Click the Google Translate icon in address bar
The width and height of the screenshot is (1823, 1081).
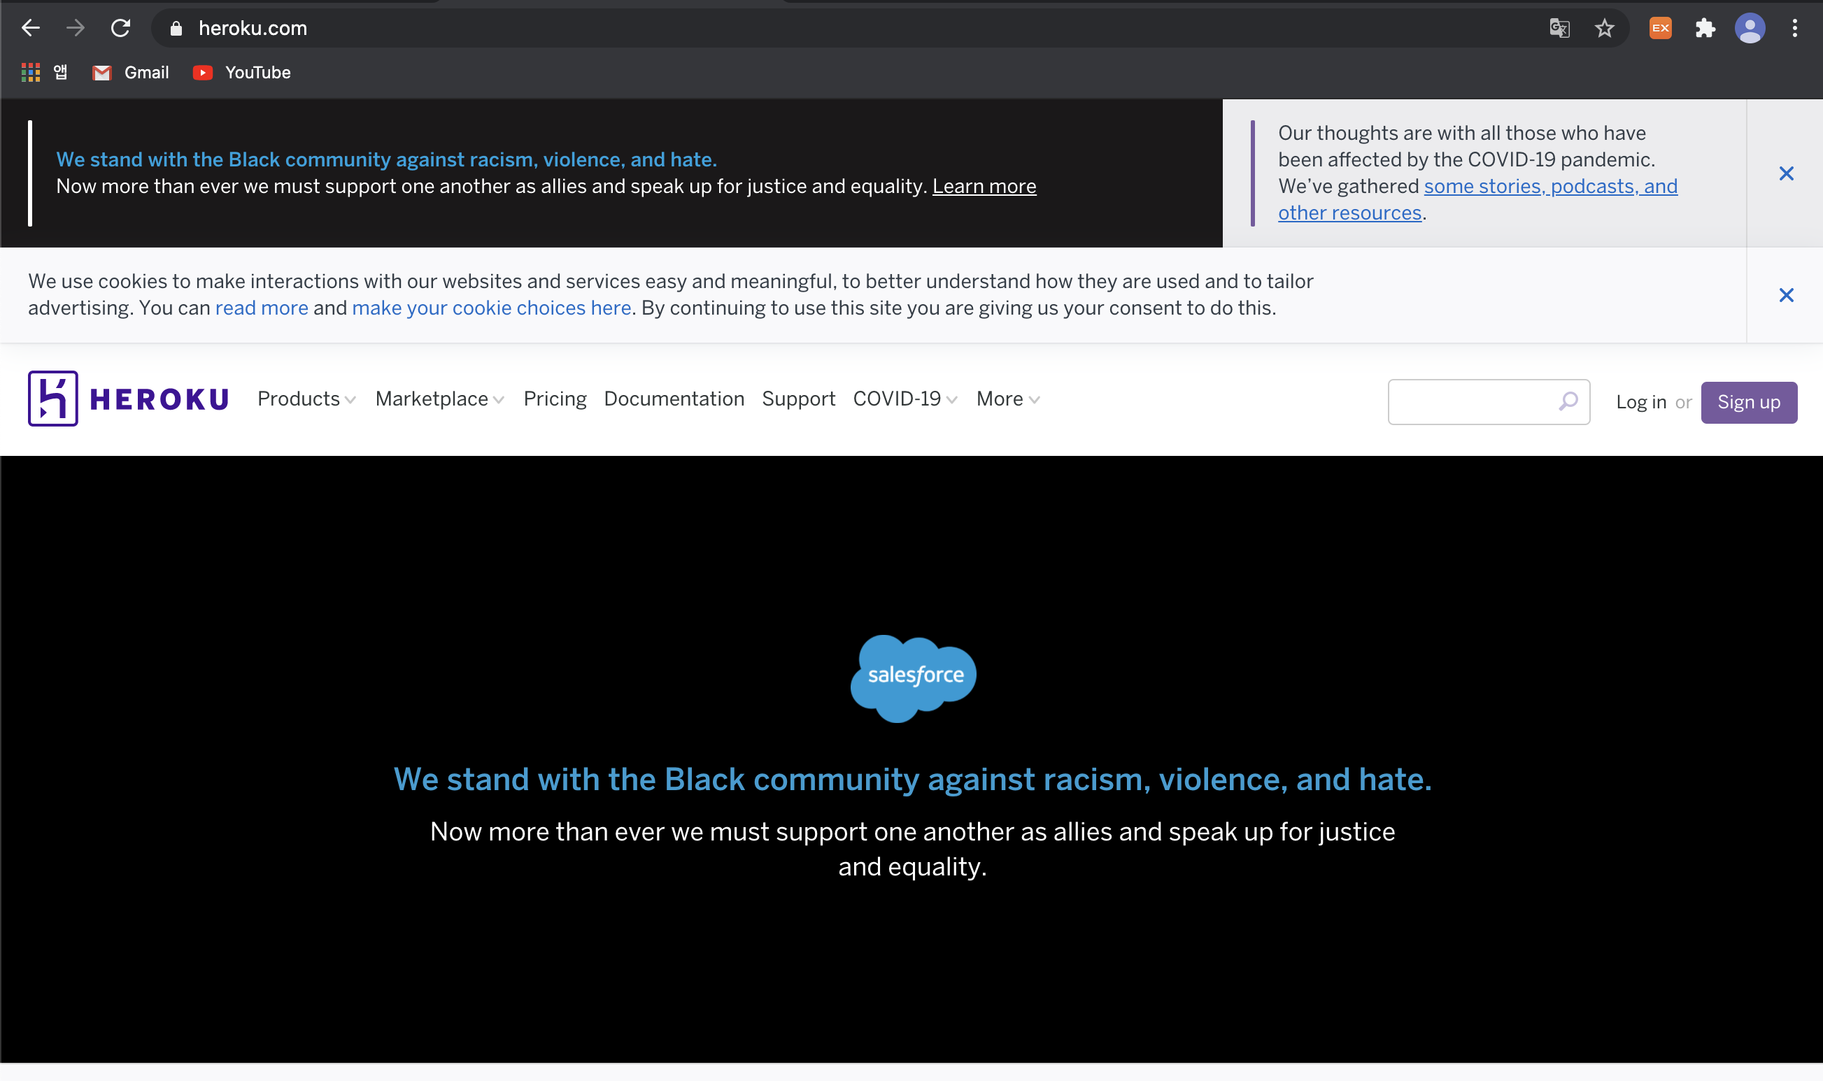(1559, 28)
